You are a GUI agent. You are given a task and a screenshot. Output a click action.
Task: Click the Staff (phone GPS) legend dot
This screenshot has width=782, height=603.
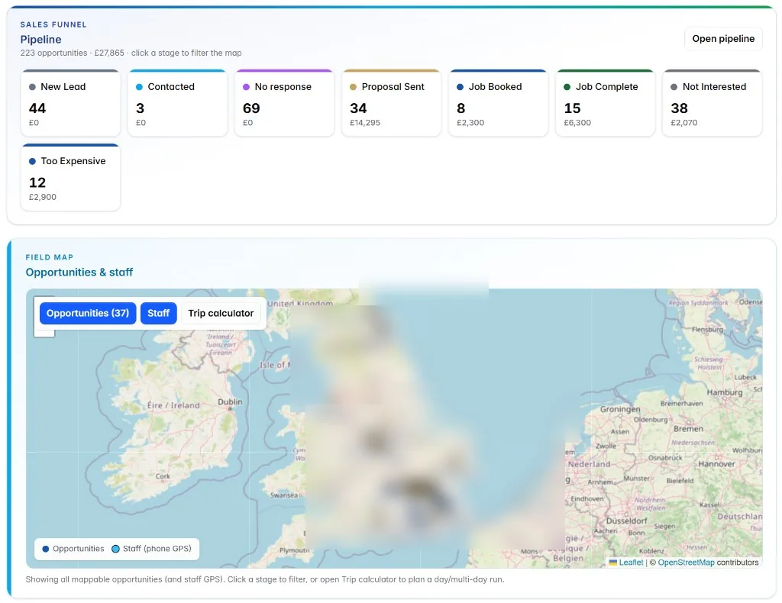point(116,549)
